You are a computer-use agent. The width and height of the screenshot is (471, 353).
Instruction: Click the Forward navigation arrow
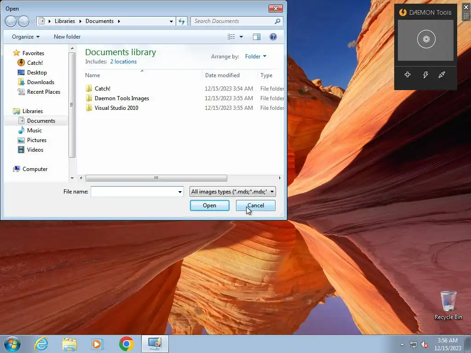23,21
